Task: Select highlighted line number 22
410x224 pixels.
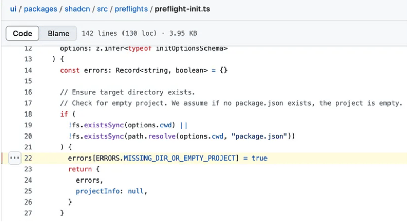Action: pyautogui.click(x=28, y=158)
